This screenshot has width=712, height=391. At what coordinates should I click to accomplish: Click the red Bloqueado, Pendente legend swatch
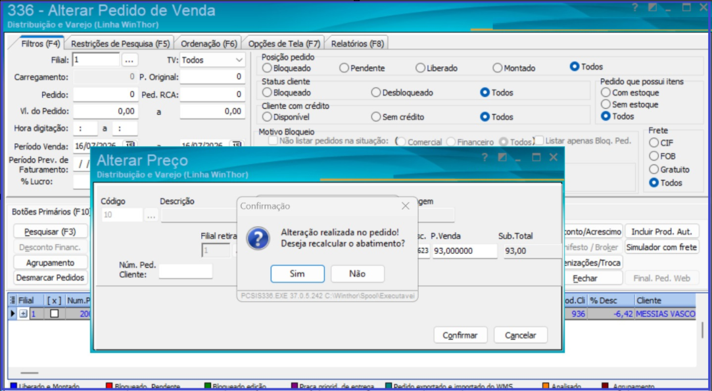109,386
